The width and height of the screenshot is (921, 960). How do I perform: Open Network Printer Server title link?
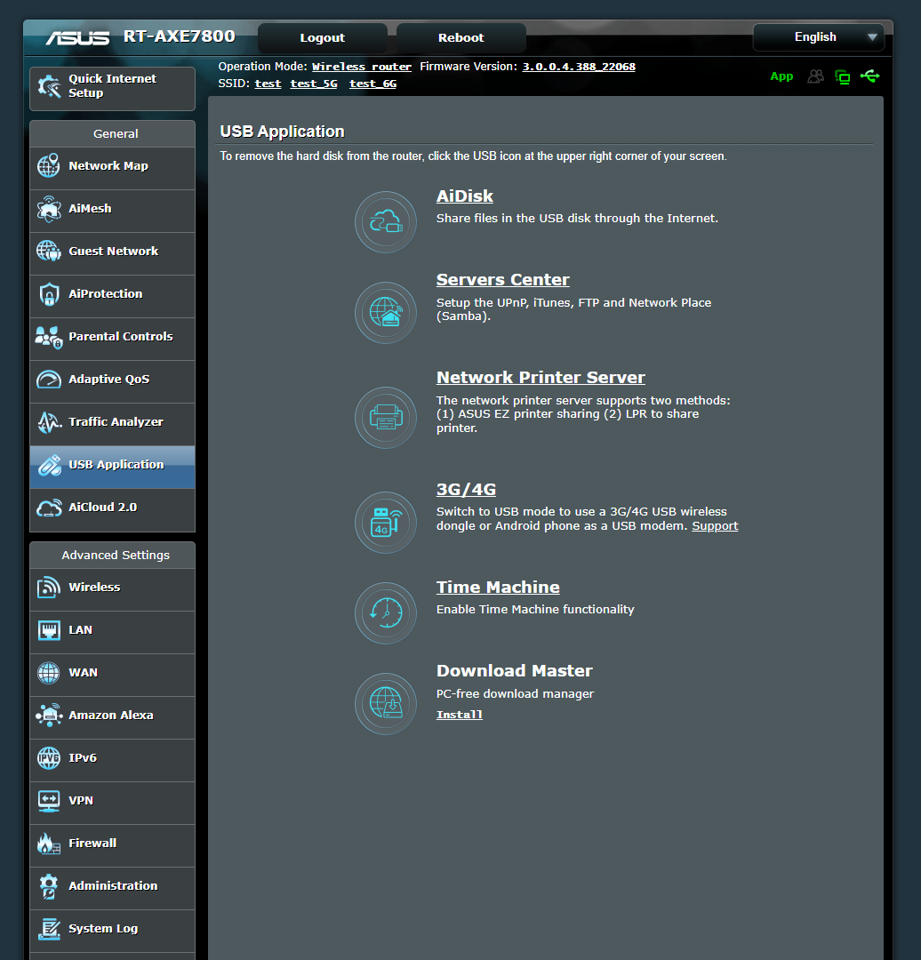tap(541, 378)
